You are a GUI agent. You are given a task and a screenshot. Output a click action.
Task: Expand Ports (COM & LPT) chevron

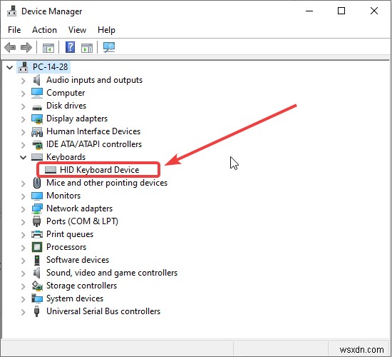(x=24, y=222)
